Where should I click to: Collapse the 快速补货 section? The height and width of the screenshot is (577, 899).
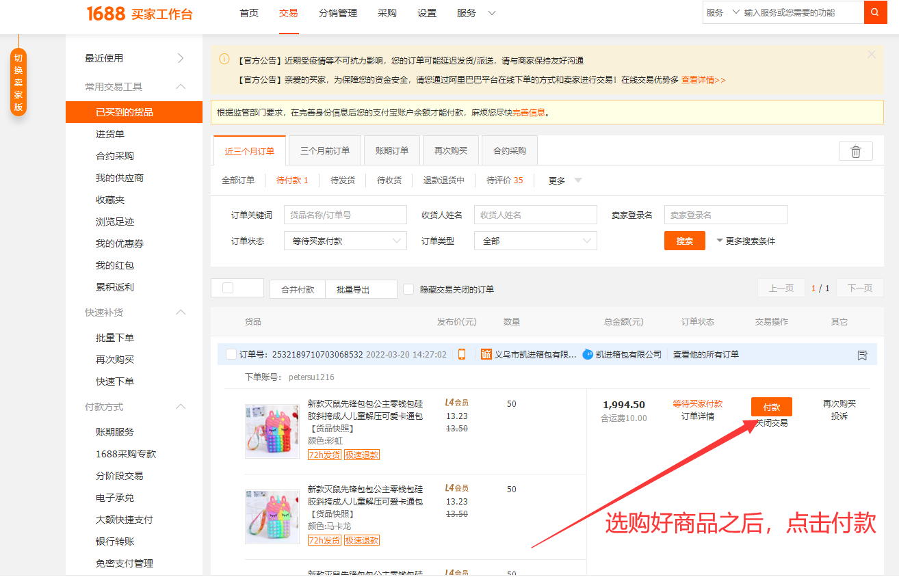pyautogui.click(x=181, y=312)
